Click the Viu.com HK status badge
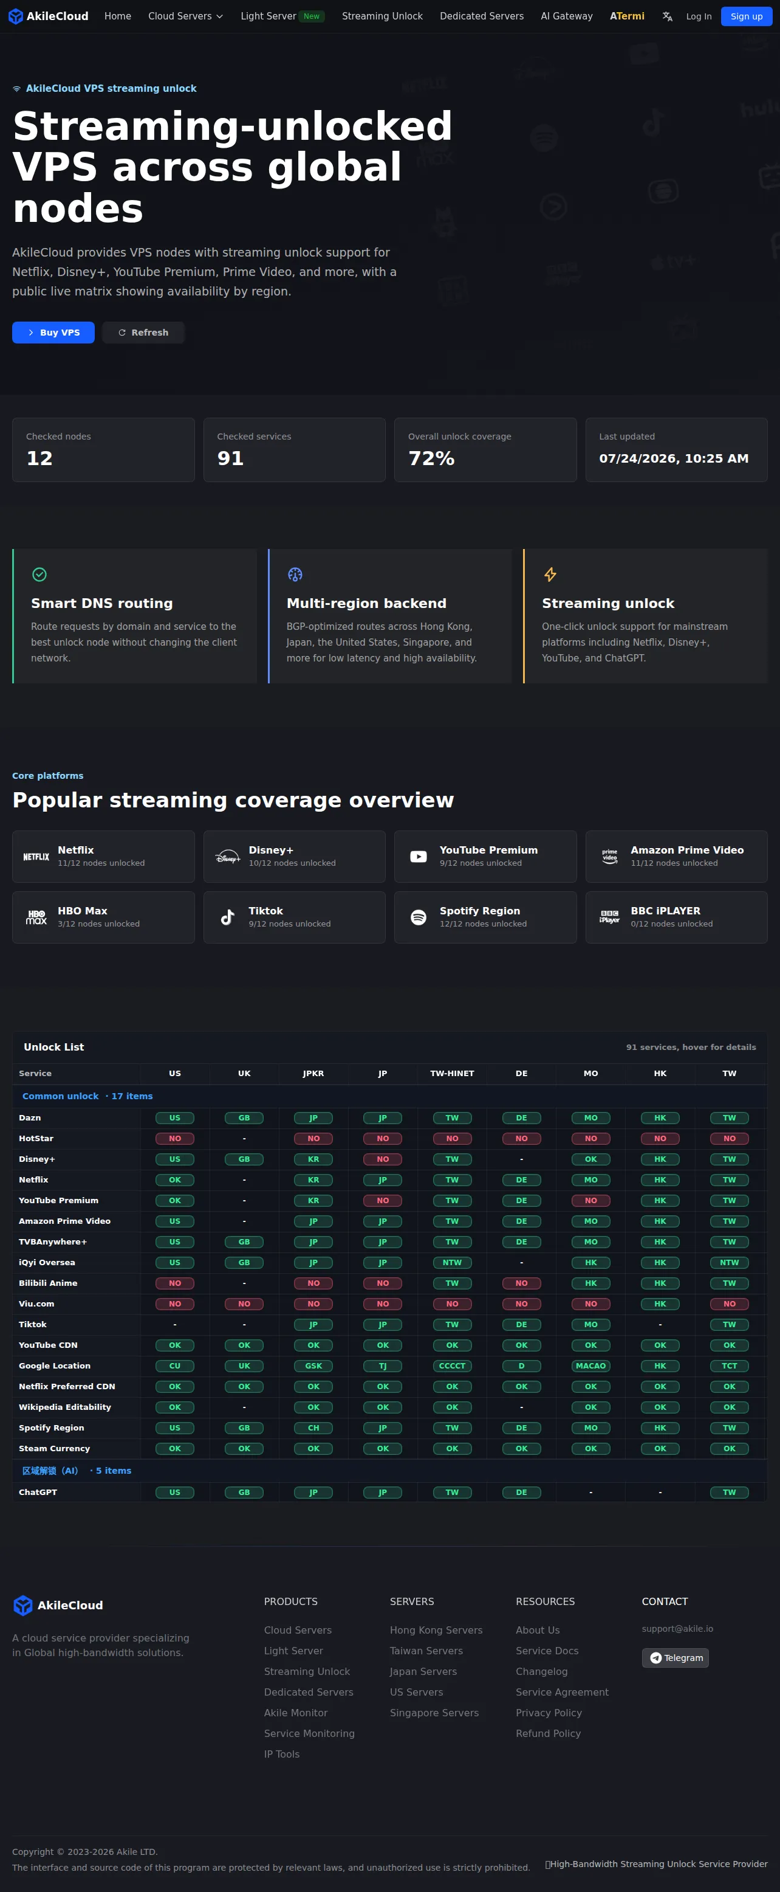780x1892 pixels. 660,1303
